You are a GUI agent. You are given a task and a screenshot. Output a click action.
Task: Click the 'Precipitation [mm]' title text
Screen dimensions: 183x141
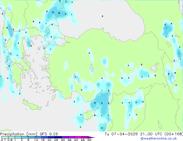tap(19, 134)
